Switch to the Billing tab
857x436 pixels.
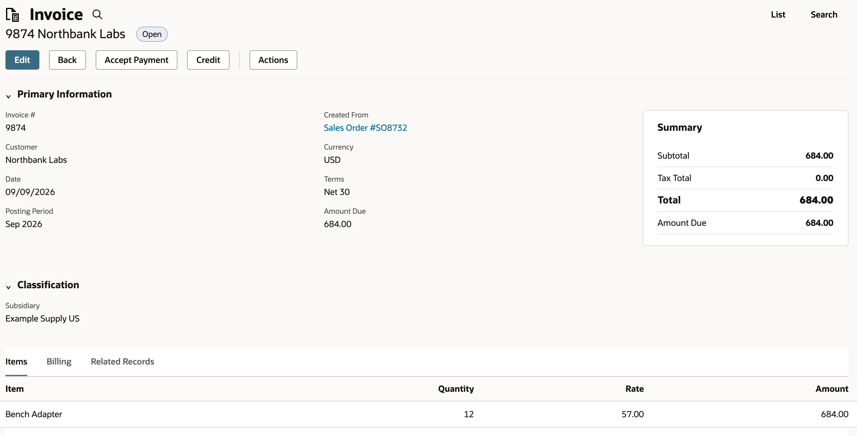point(59,362)
